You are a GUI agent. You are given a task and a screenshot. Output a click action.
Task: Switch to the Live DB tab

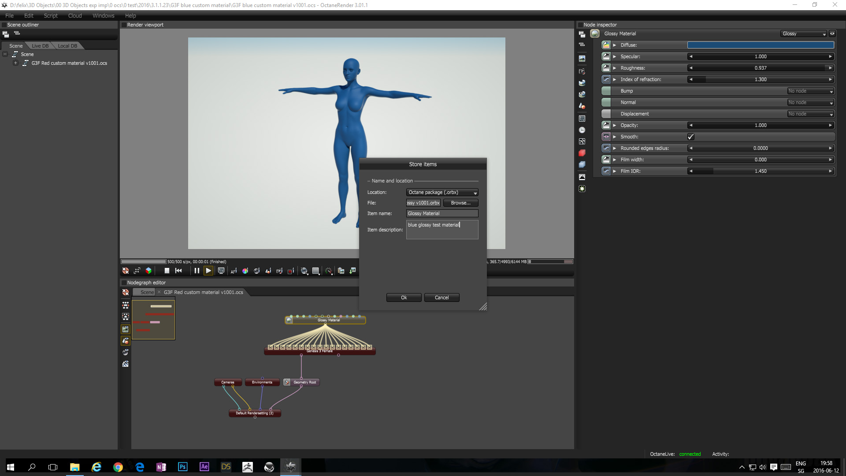pyautogui.click(x=40, y=46)
